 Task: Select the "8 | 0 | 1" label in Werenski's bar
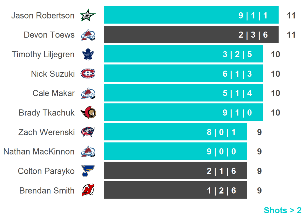pos(221,132)
